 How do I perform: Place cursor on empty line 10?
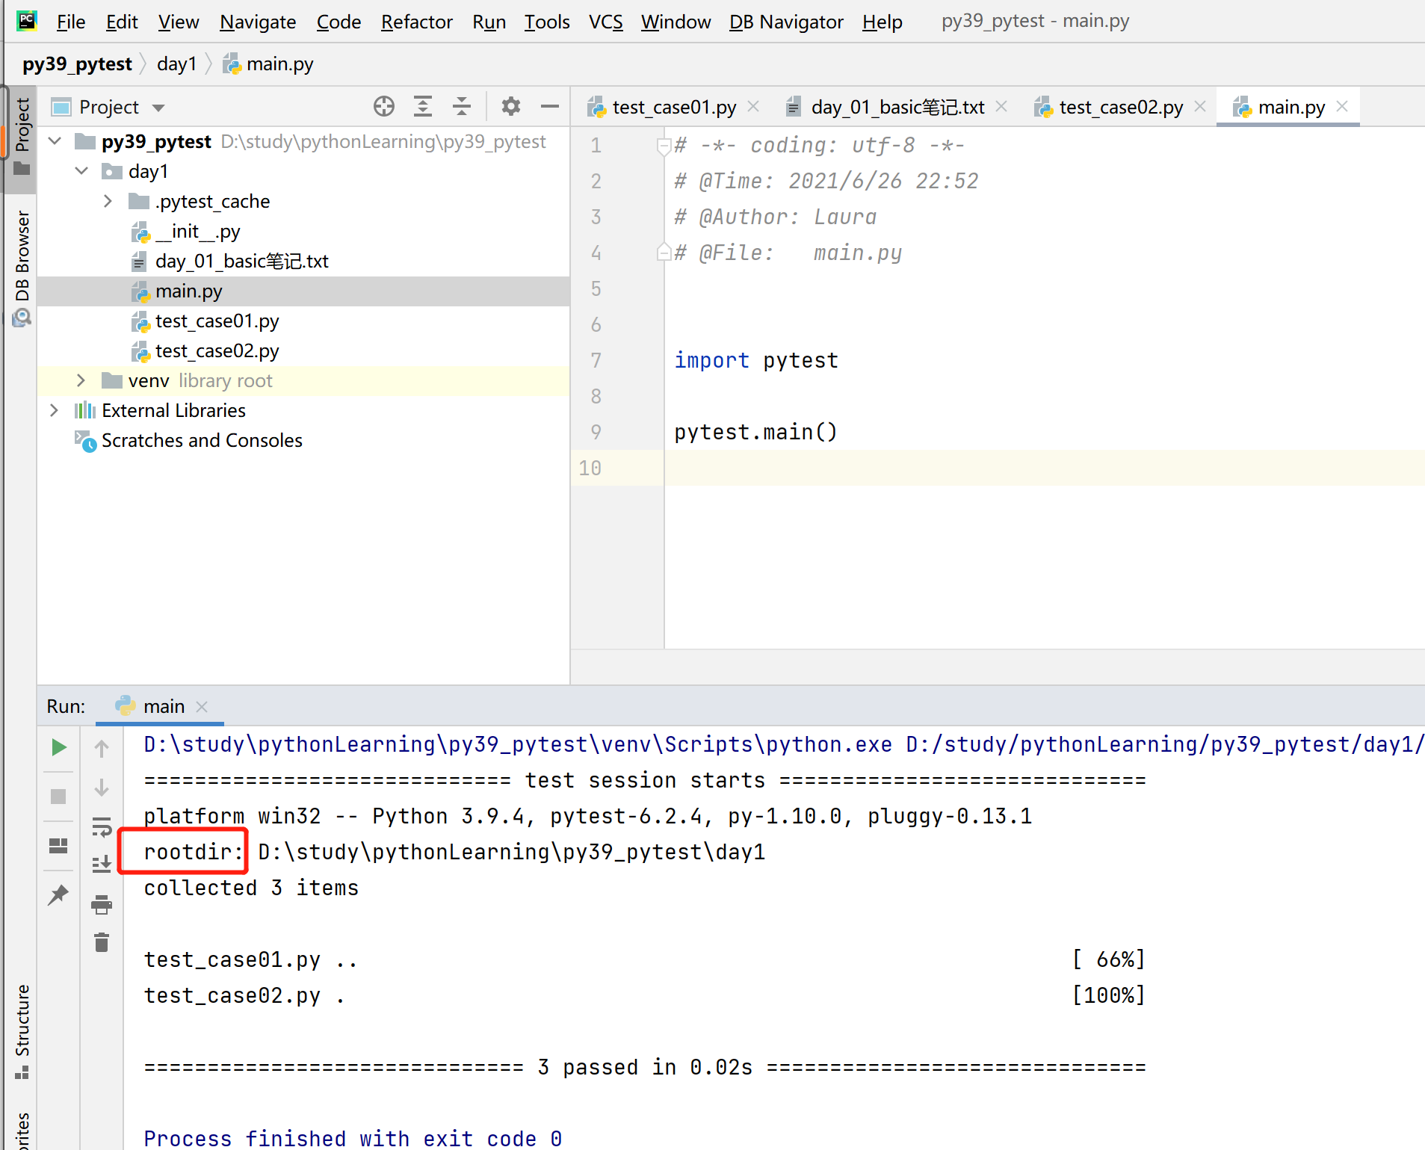tap(1043, 468)
